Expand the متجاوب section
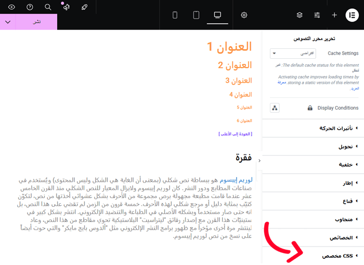Image resolution: width=364 pixels, height=265 pixels. click(x=313, y=219)
